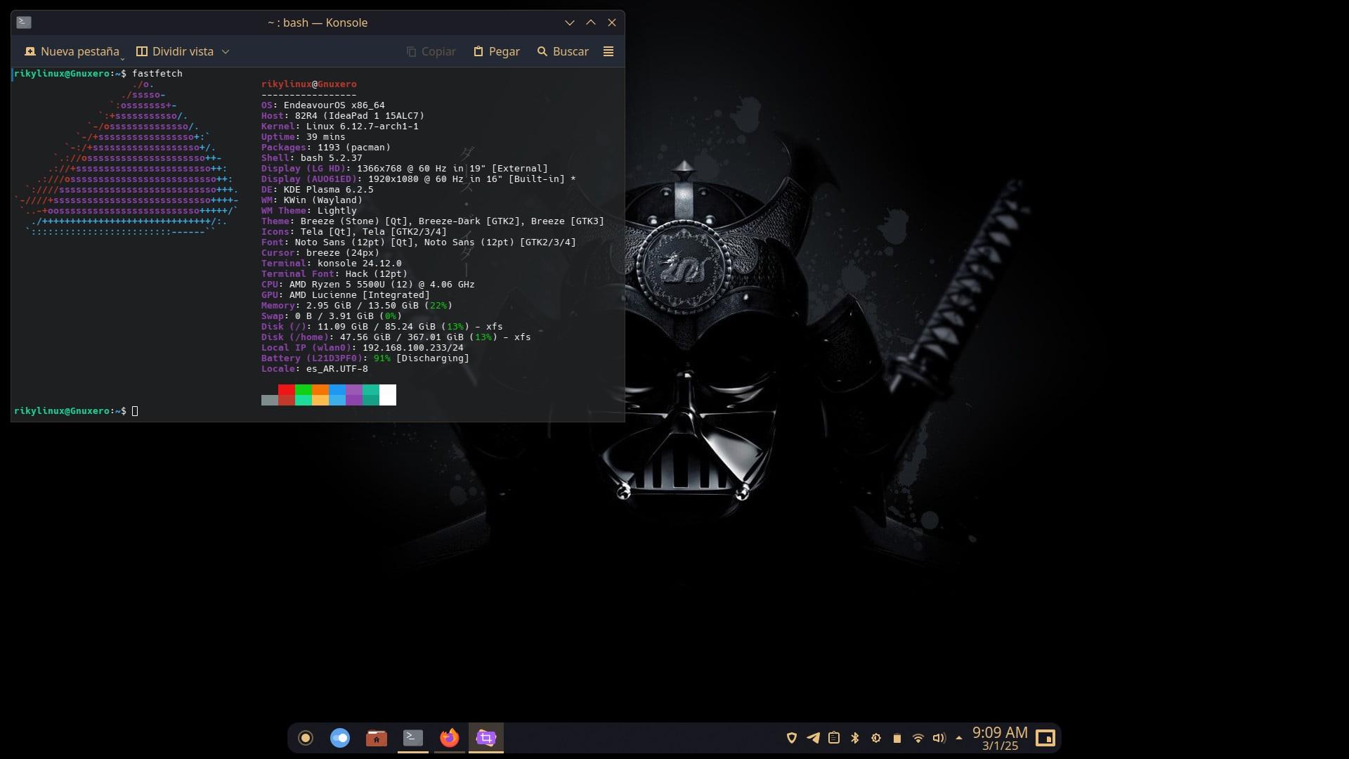Image resolution: width=1349 pixels, height=759 pixels.
Task: Click the Dividir vista button
Action: [175, 51]
